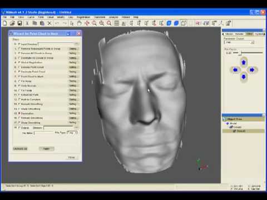Click the left blue arrow button

[x=235, y=70]
